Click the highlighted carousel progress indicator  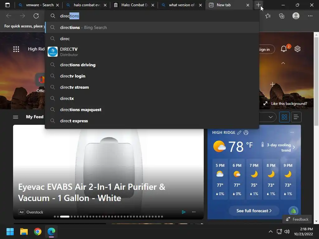pos(65,217)
